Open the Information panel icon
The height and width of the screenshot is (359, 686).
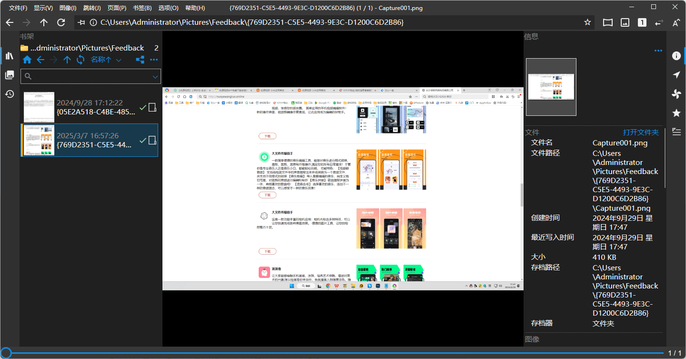[x=676, y=56]
